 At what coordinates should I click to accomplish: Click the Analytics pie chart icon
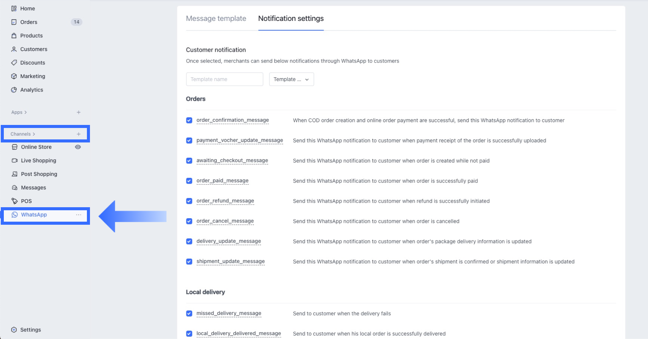[14, 90]
